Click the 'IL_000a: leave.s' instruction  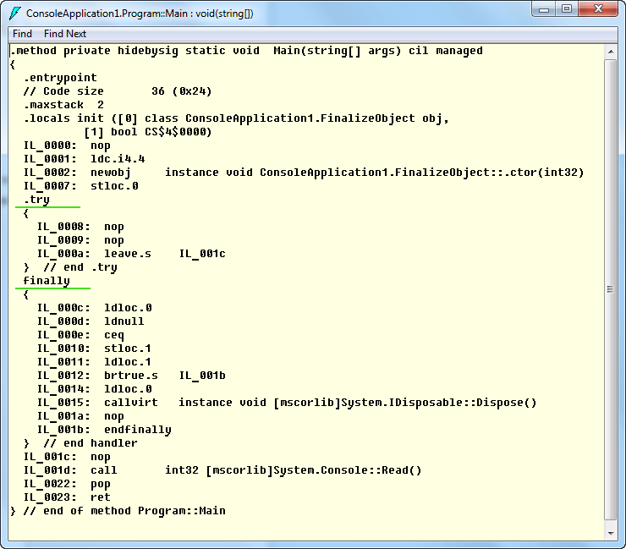(x=94, y=254)
